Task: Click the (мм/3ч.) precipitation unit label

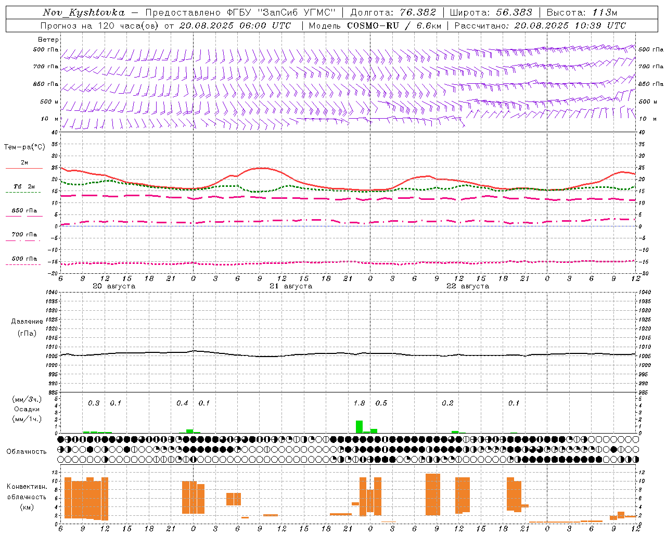Action: click(27, 399)
